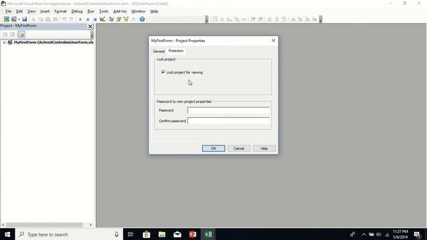Close the Project Explorer panel
427x240 pixels.
(x=91, y=27)
